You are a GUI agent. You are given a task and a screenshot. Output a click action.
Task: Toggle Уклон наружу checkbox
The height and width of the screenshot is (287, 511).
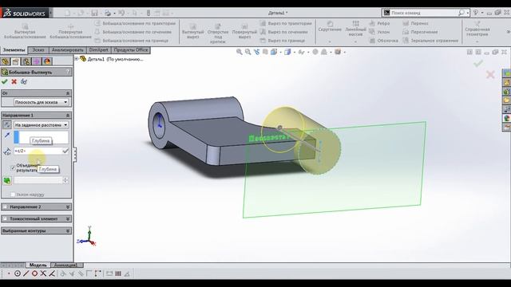pyautogui.click(x=13, y=195)
